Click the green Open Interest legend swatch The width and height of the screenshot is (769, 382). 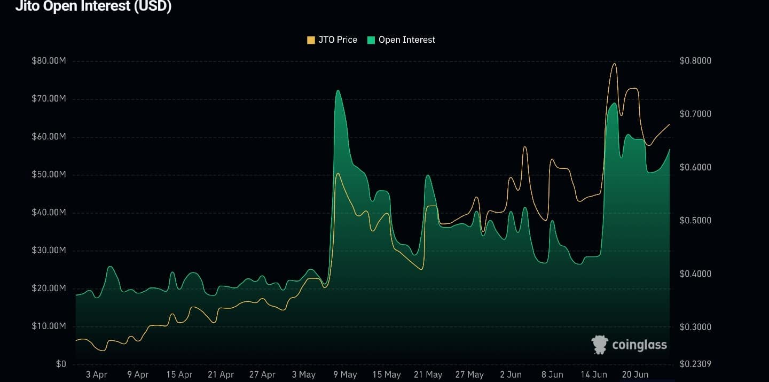370,40
